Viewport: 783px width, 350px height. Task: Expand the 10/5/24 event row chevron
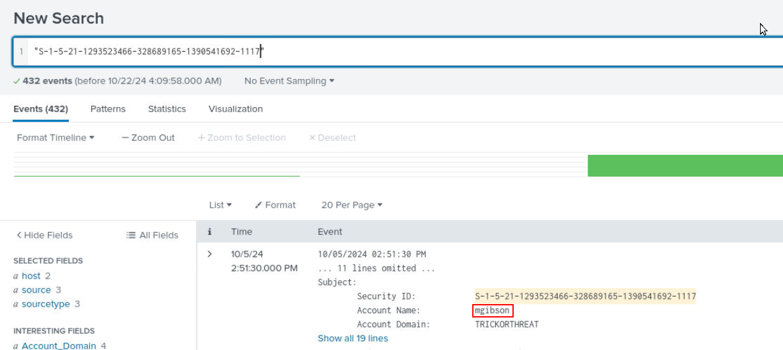pos(209,254)
